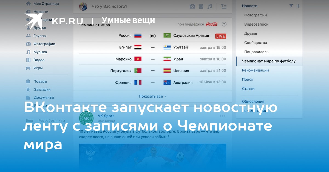This screenshot has height=172, width=329.
Task: Click the red LIVE badge
Action: tap(220, 36)
